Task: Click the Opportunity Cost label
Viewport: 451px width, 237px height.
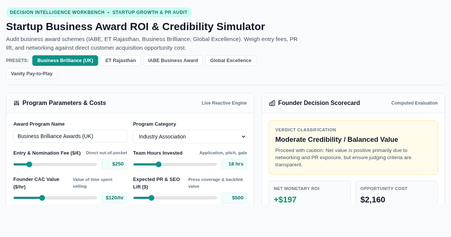Action: 384,188
